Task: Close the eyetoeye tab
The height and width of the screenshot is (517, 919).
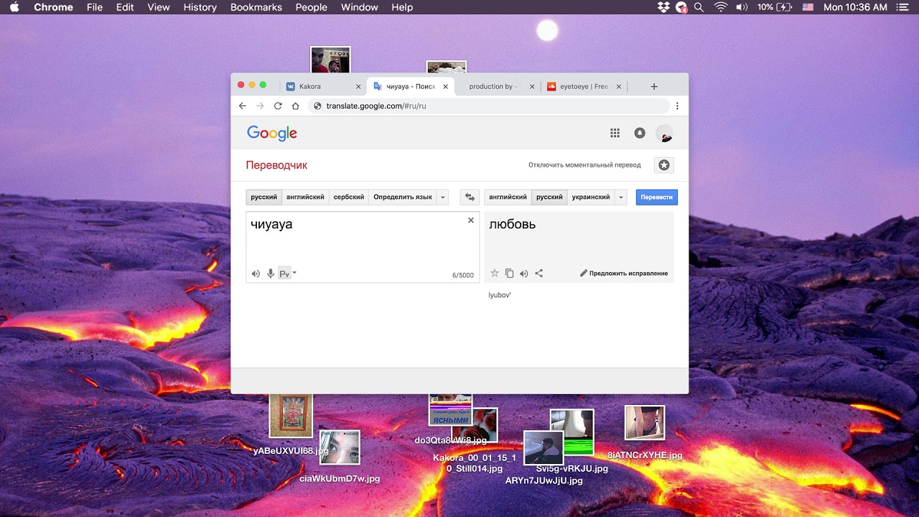Action: (x=618, y=86)
